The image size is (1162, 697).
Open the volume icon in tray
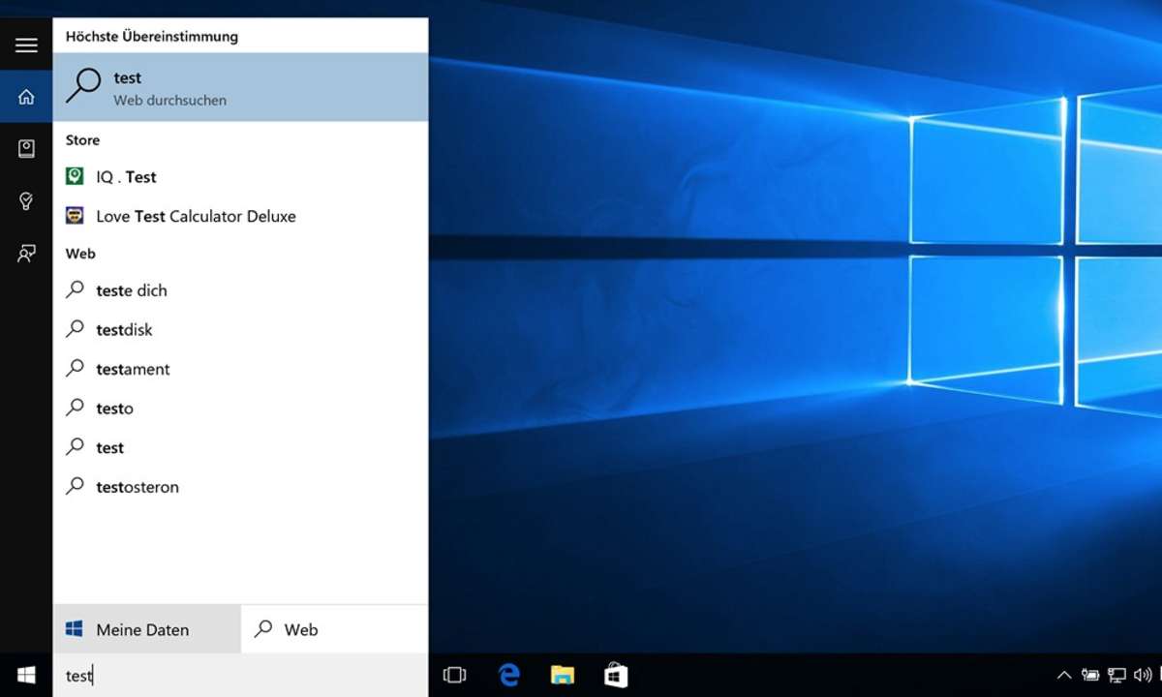[1142, 675]
